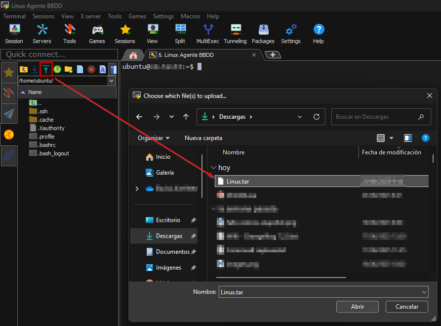Expand the hoy file group chevron
The image size is (441, 326).
click(213, 168)
